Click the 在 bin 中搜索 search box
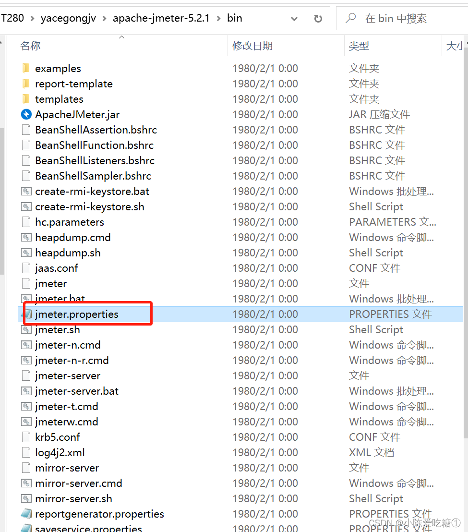Screen dimensions: 468x532 (x=402, y=18)
